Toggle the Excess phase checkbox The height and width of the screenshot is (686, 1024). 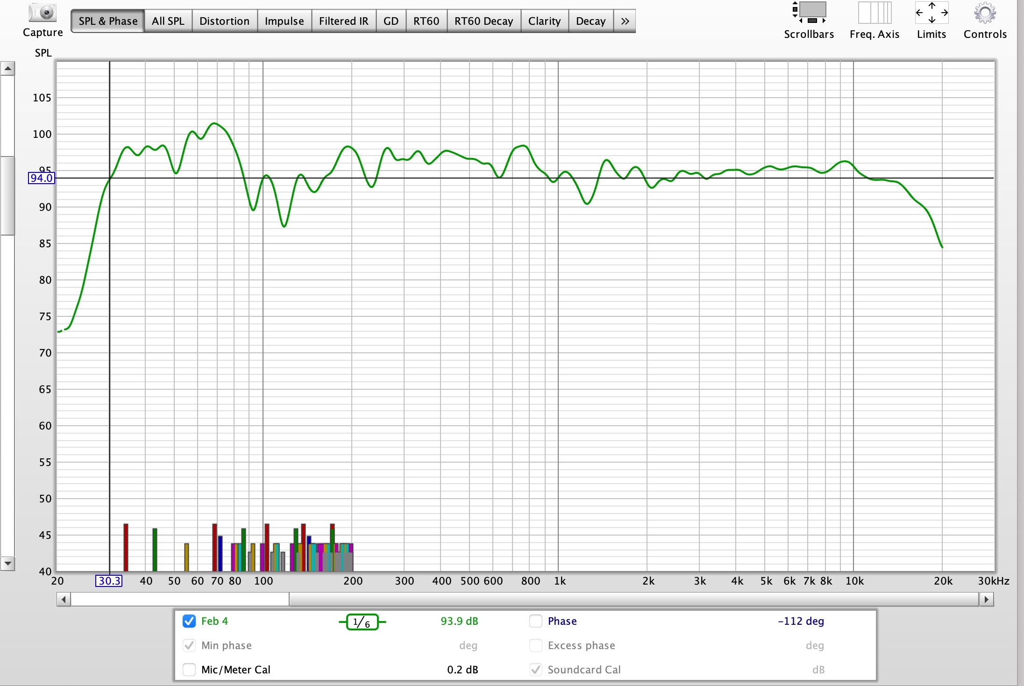tap(536, 645)
